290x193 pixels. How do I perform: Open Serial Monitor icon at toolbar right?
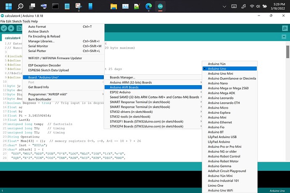(x=285, y=28)
